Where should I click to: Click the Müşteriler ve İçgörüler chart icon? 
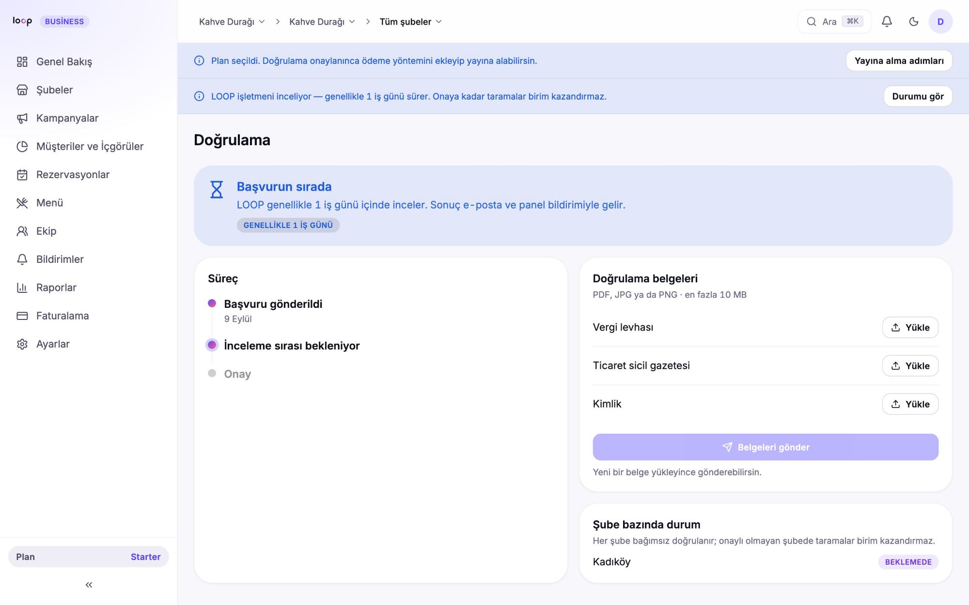[x=22, y=147]
